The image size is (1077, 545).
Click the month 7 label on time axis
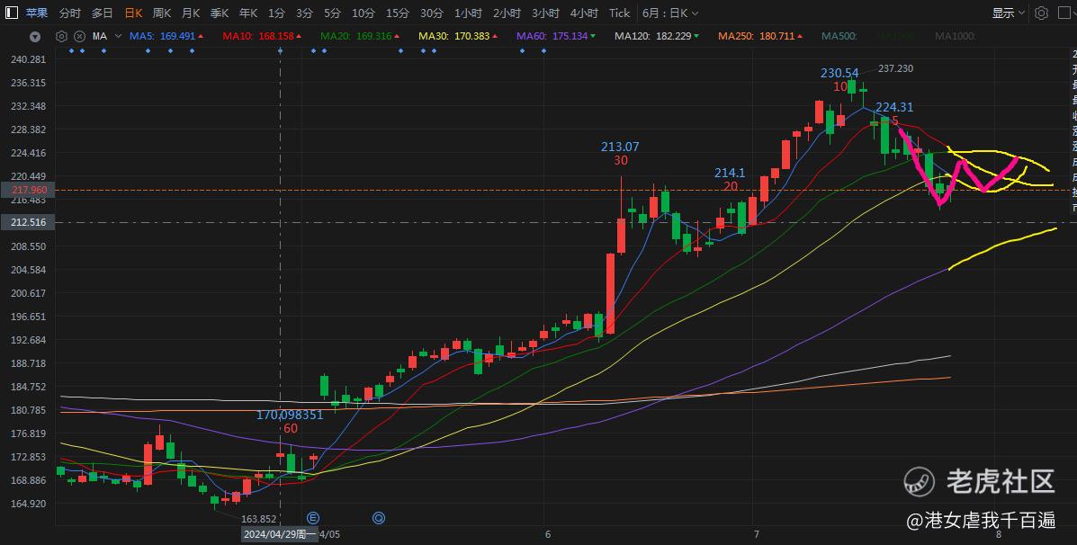(x=756, y=534)
